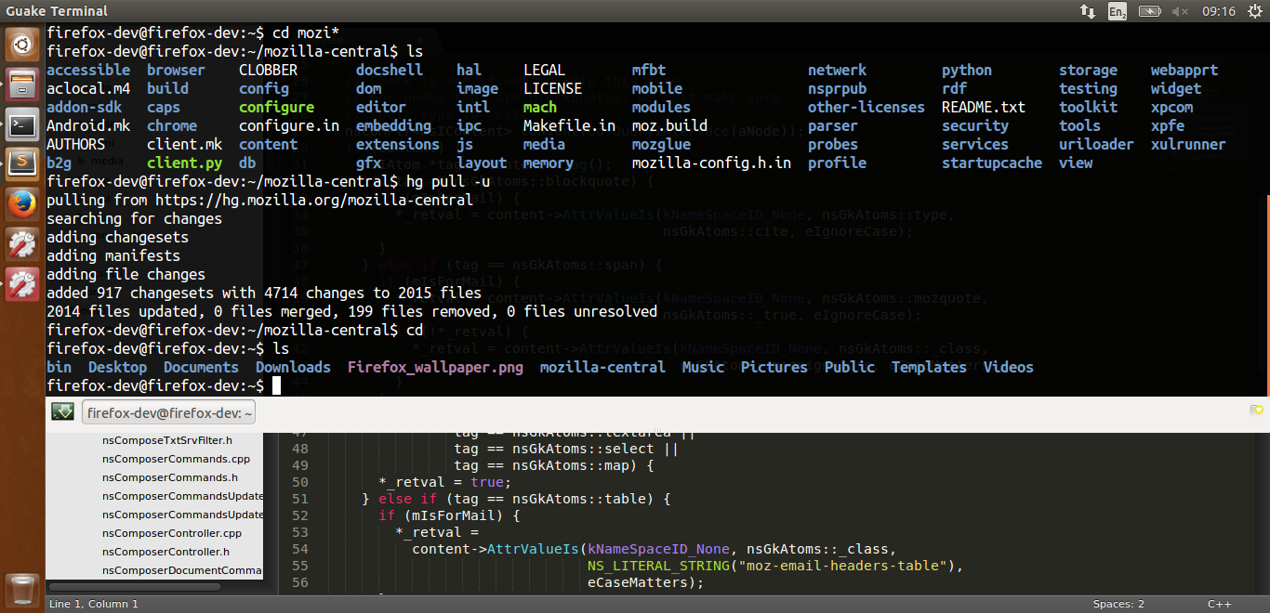Open the system gear session menu
1270x613 pixels.
[x=1254, y=11]
